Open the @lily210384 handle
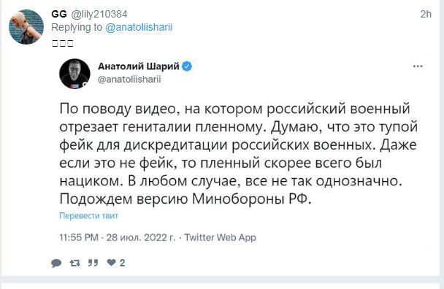Viewport: 444px width, 289px height. (99, 14)
